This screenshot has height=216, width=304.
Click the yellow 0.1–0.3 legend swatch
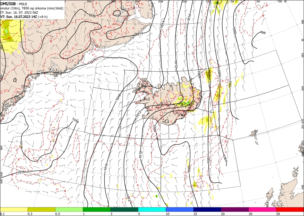14,209
